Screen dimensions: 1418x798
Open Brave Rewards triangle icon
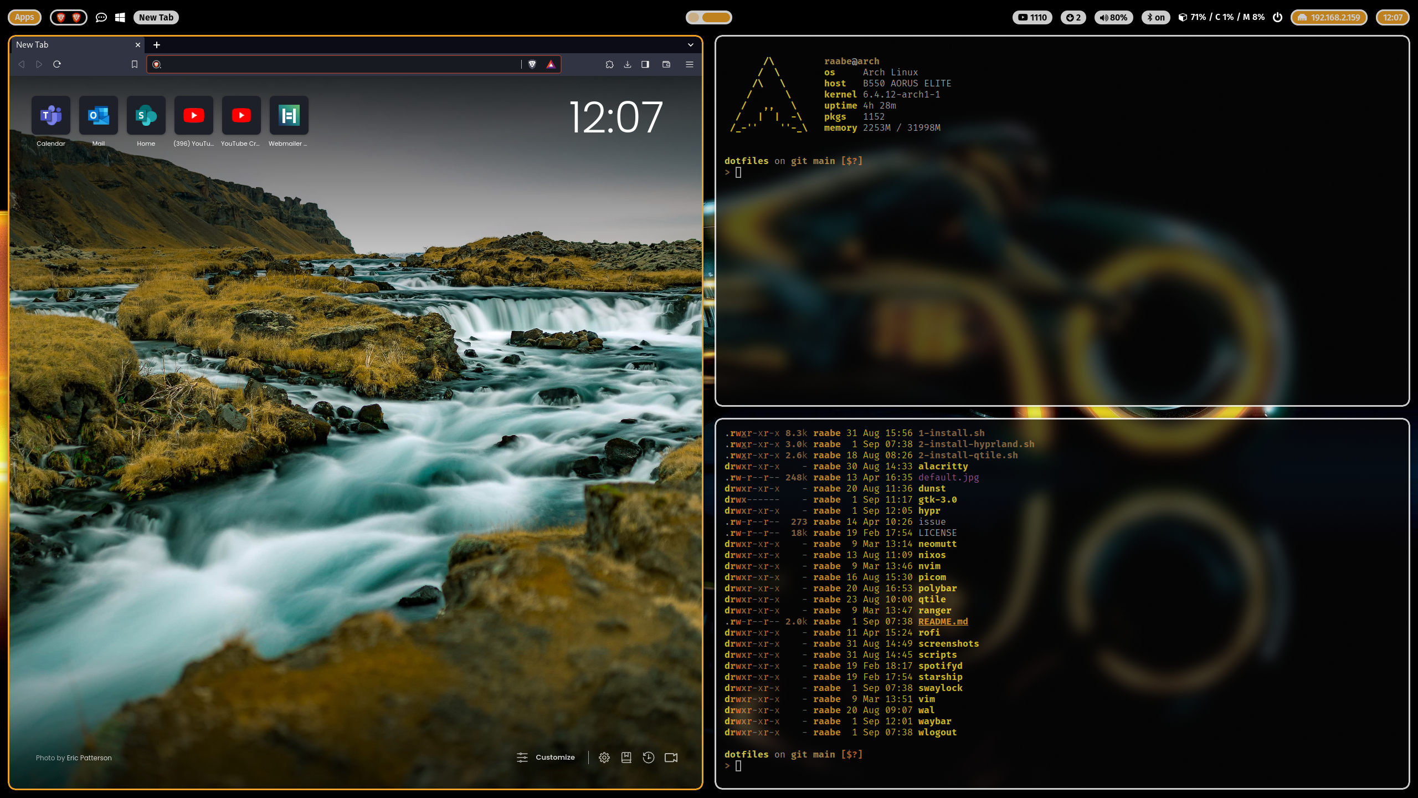click(551, 64)
